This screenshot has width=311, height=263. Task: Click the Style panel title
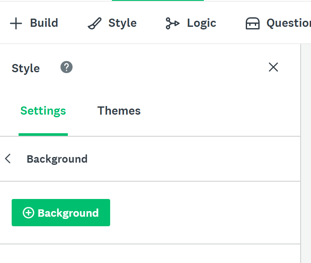(x=25, y=68)
